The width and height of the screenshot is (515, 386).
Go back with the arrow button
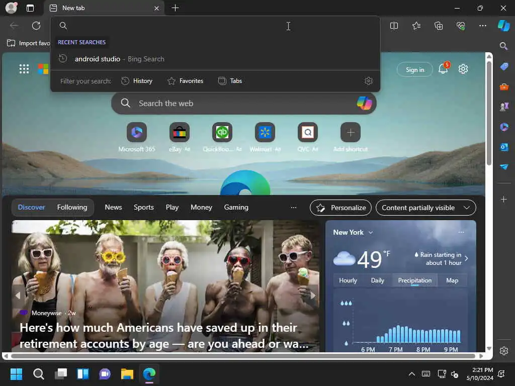[x=14, y=26]
